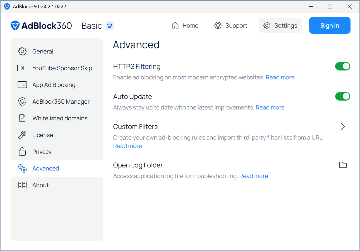Click the About book icon
Image resolution: width=360 pixels, height=251 pixels.
(22, 185)
